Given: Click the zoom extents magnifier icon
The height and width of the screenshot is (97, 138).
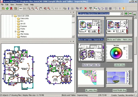Looking at the screenshot, I should point(45,8).
